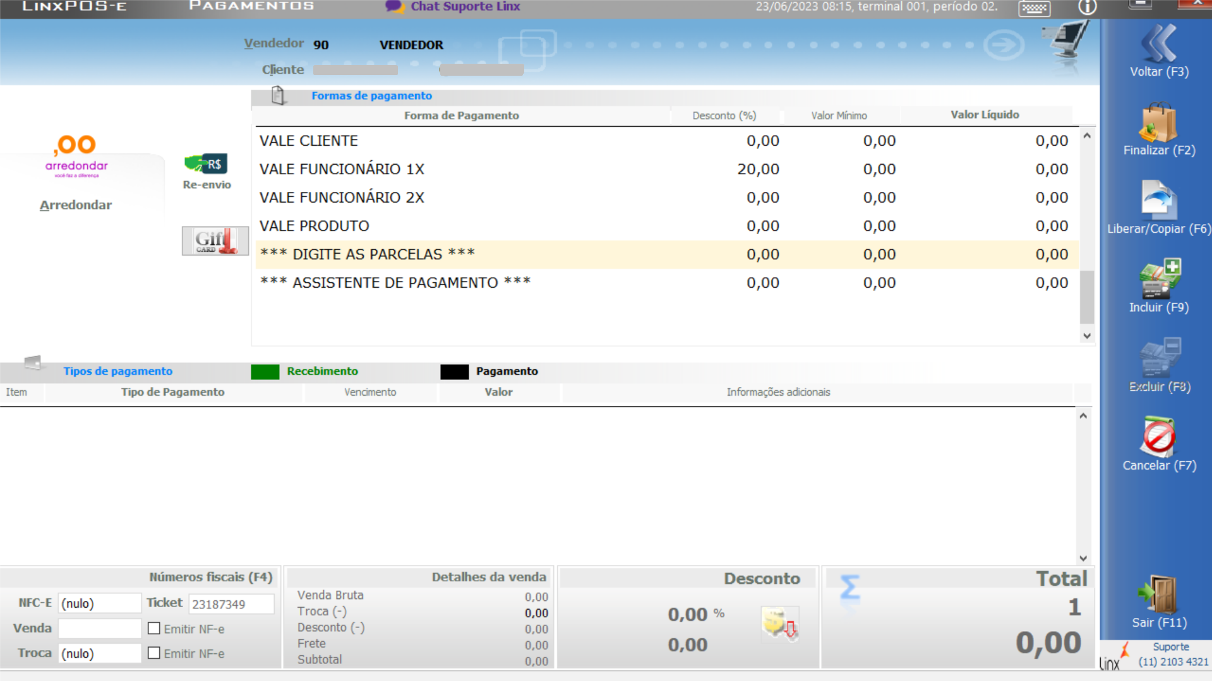This screenshot has width=1212, height=681.
Task: Click scroll-down arrow of payment types grid
Action: (1083, 558)
